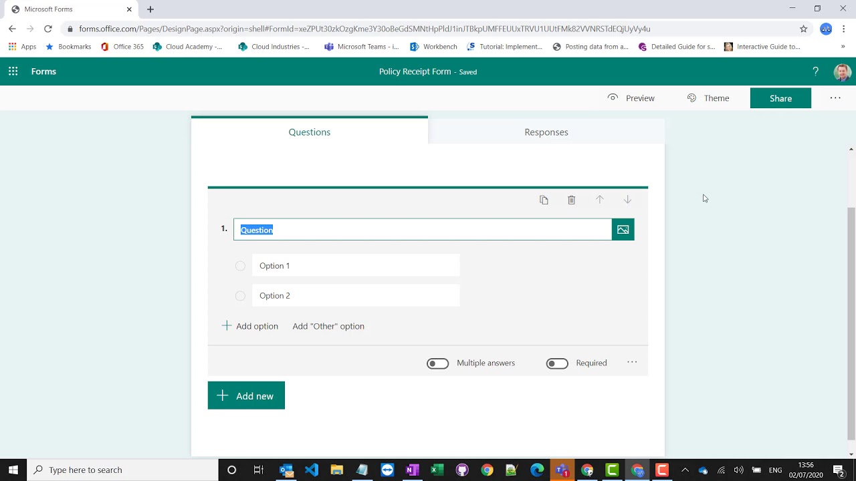Open Excel from the taskbar
This screenshot has height=481, width=856.
tap(437, 470)
